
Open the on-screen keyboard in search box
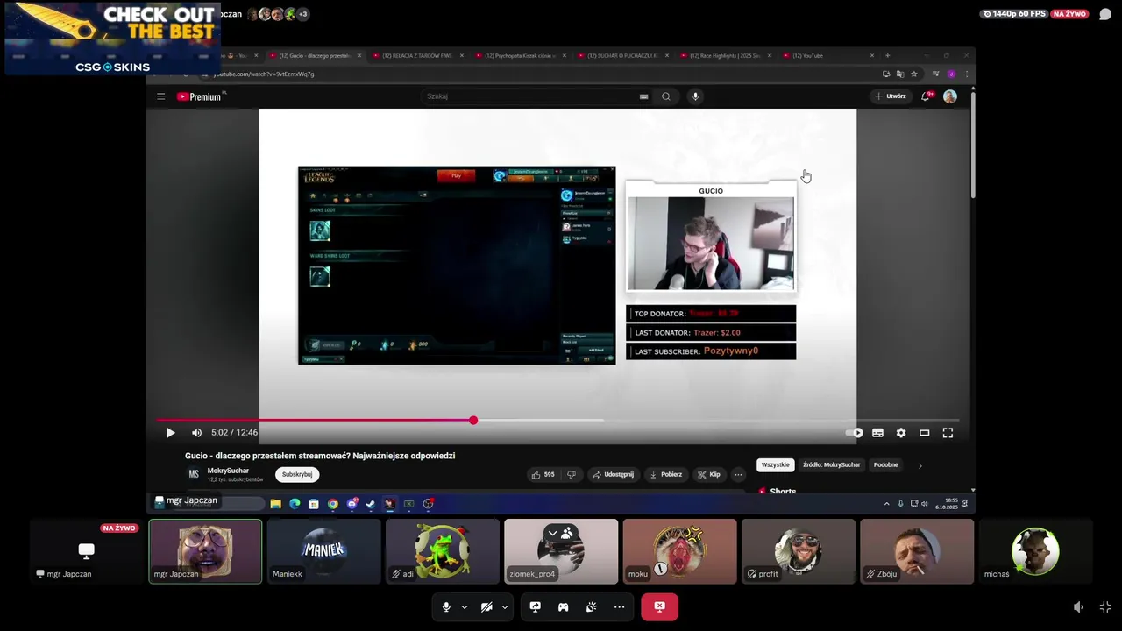[x=643, y=96]
